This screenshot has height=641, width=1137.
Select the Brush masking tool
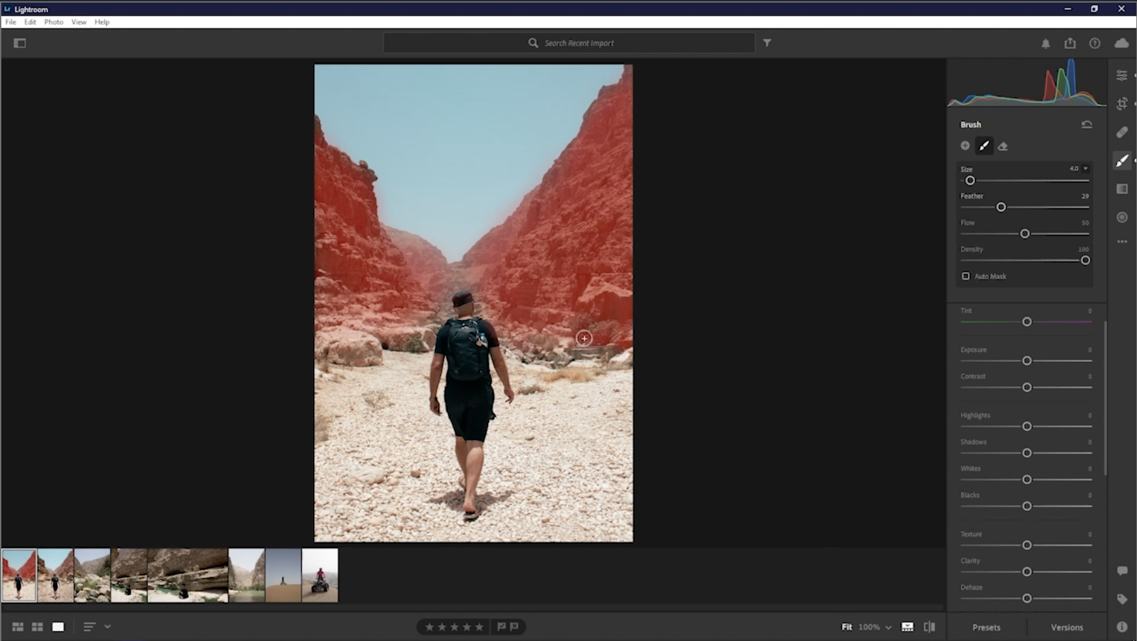point(1121,160)
